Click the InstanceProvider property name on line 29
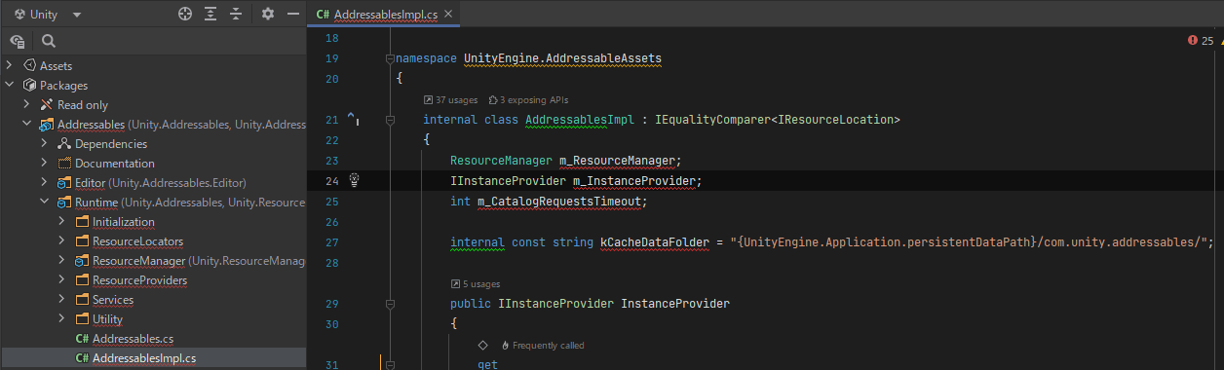 (x=675, y=304)
